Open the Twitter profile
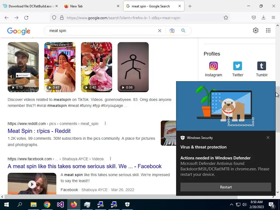 238,69
